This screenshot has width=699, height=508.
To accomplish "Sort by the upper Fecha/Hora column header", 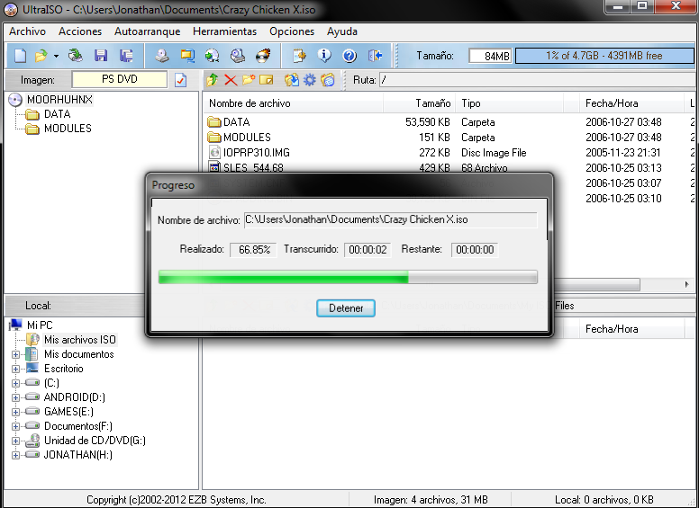I will click(x=631, y=103).
